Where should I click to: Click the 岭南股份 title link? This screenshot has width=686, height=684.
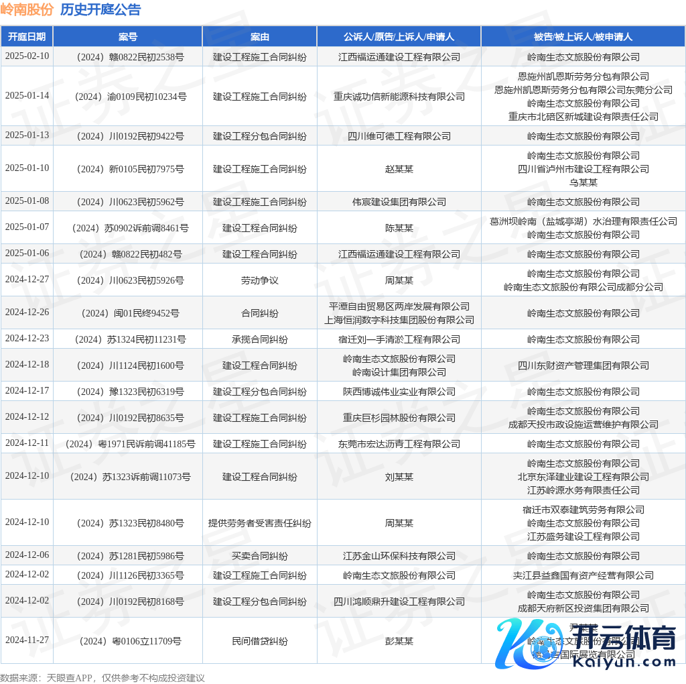[x=27, y=9]
